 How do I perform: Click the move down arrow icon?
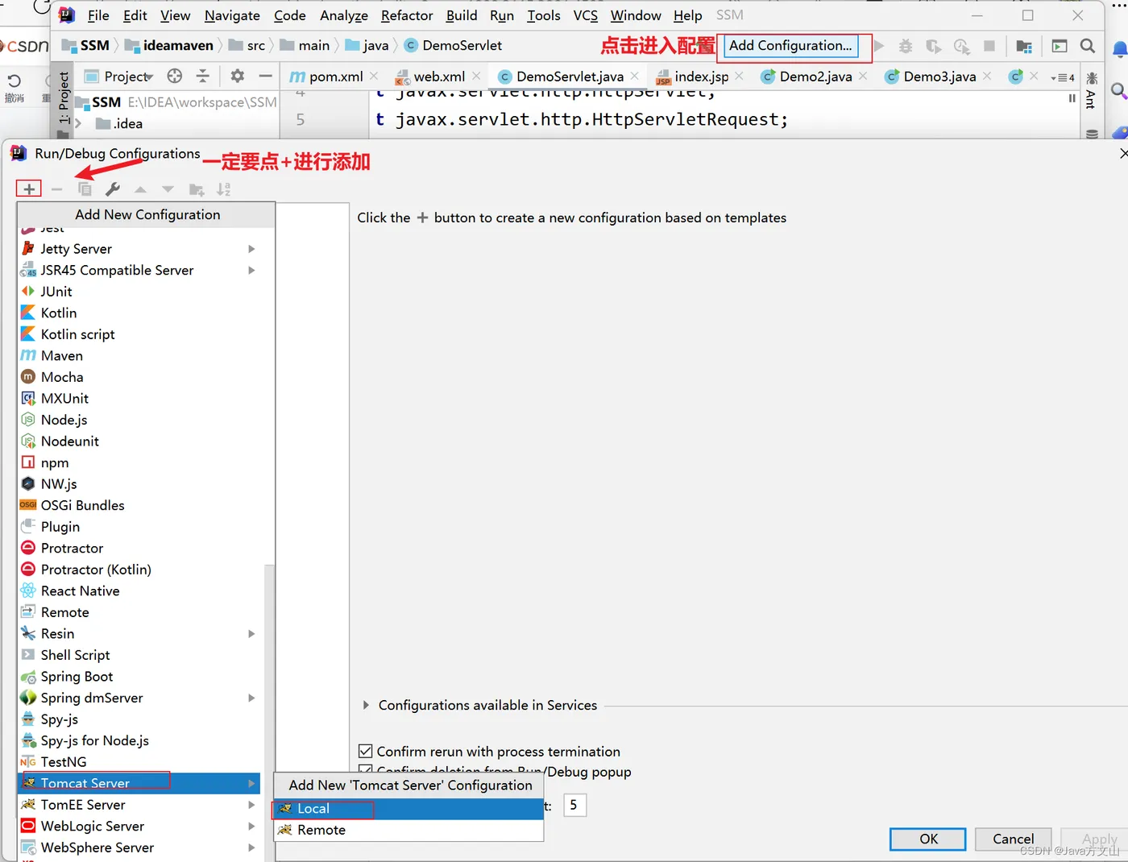168,189
